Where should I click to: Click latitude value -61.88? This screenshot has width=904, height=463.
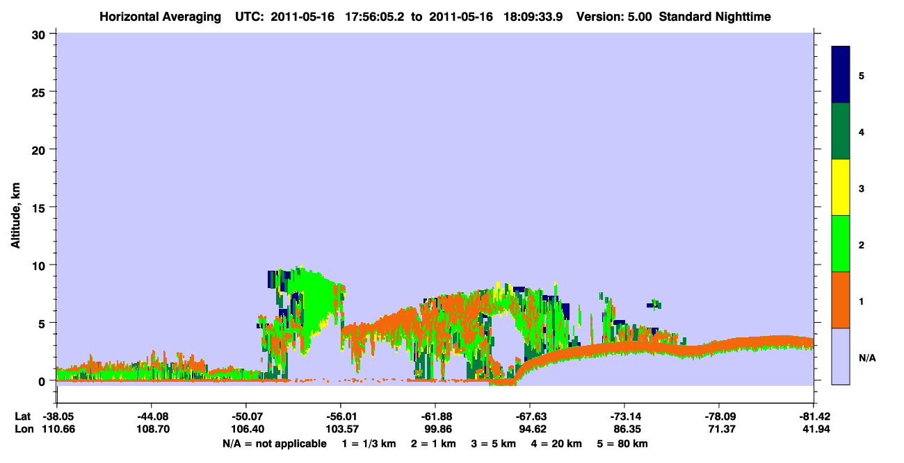pyautogui.click(x=435, y=416)
